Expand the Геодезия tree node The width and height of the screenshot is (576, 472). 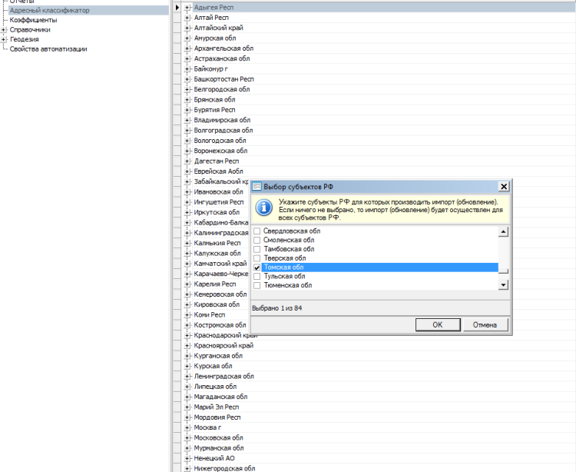pyautogui.click(x=4, y=39)
